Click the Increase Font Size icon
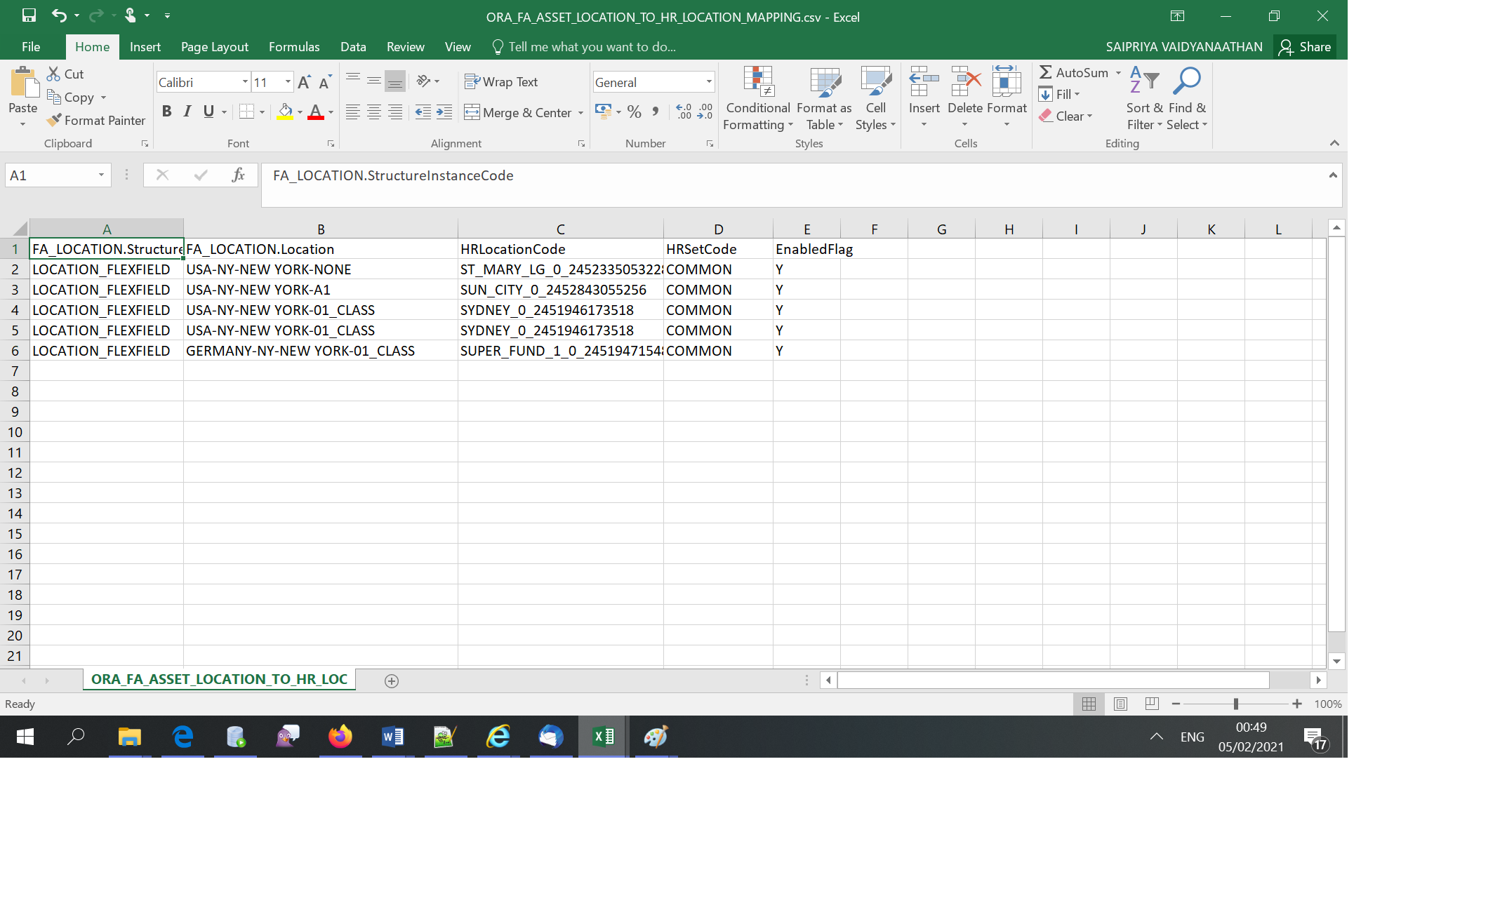Screen dimensions: 1507x912 304,82
